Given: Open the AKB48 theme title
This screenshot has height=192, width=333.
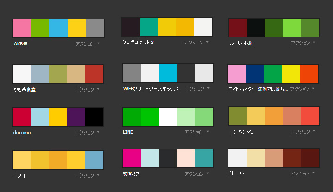Looking at the screenshot, I should pos(21,44).
